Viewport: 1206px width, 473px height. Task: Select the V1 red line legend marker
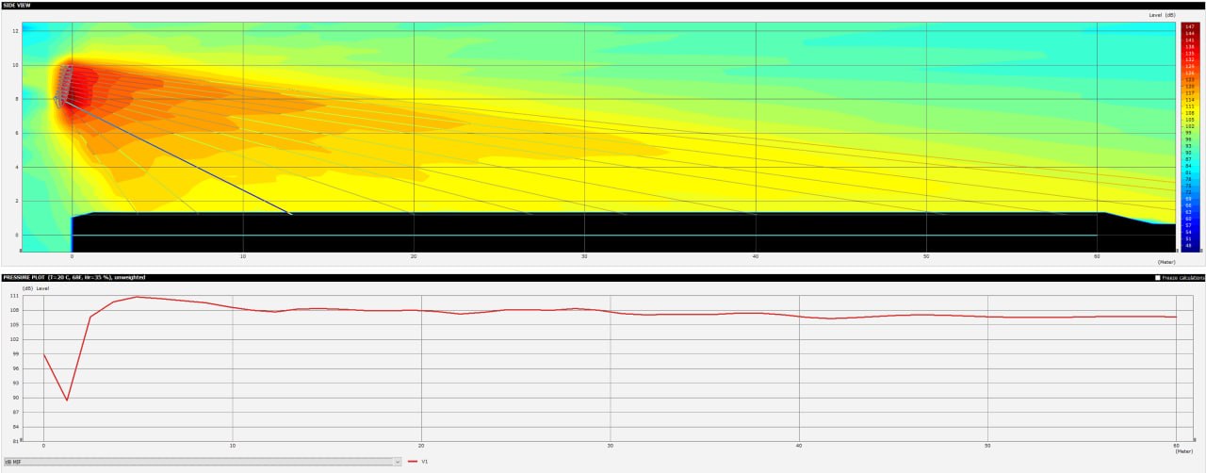[x=414, y=462]
